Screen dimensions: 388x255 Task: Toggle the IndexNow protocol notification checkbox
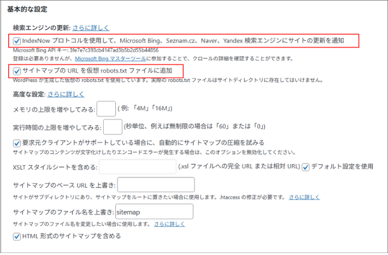pyautogui.click(x=17, y=41)
